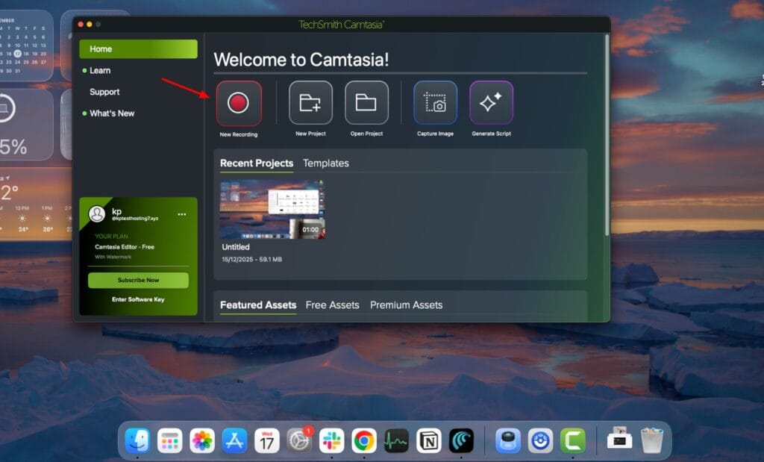Switch to the Templates tab

coord(326,163)
